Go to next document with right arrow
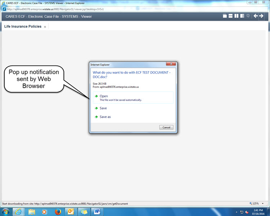270x216 pixels. point(262,16)
